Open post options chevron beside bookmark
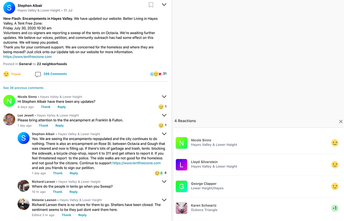344x221 pixels. (x=164, y=5)
